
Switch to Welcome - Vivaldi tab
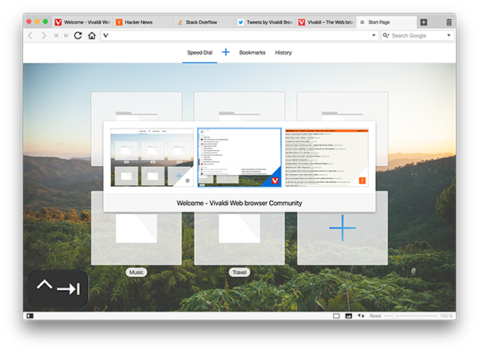(x=82, y=22)
